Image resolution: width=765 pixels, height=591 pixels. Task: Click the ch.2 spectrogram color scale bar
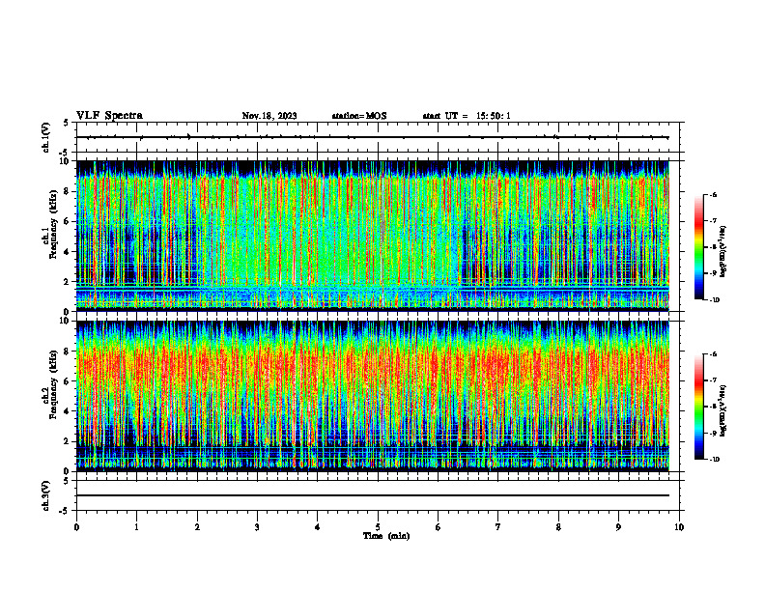(698, 407)
